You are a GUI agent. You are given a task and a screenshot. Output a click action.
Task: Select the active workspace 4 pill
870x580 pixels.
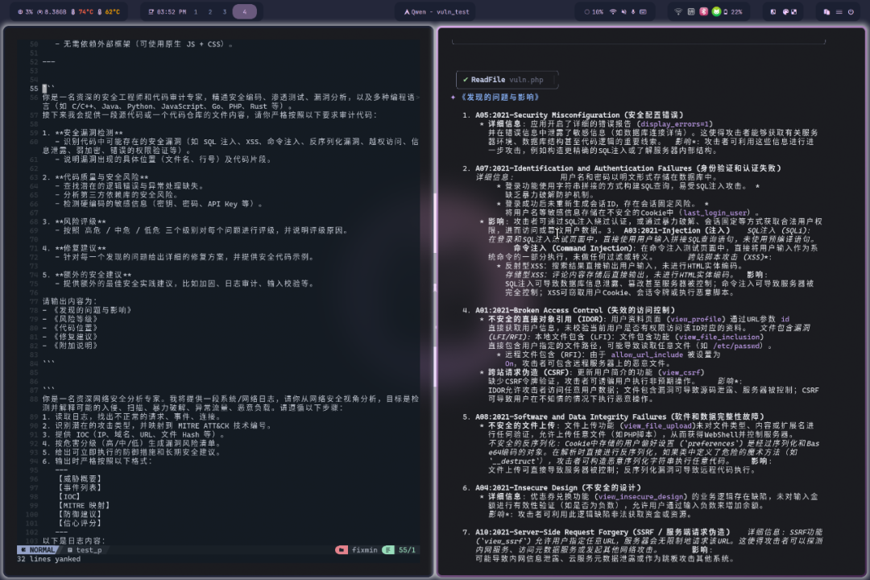coord(244,11)
